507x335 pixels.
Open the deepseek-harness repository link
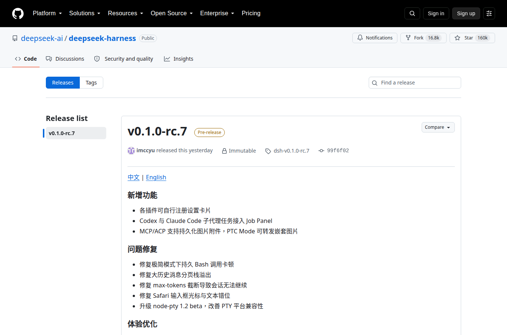click(x=102, y=38)
